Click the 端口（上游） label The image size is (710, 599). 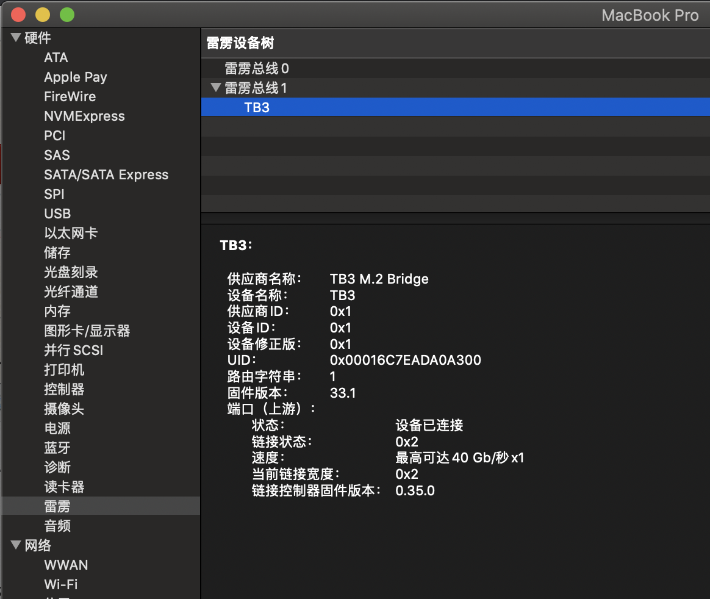click(x=271, y=409)
